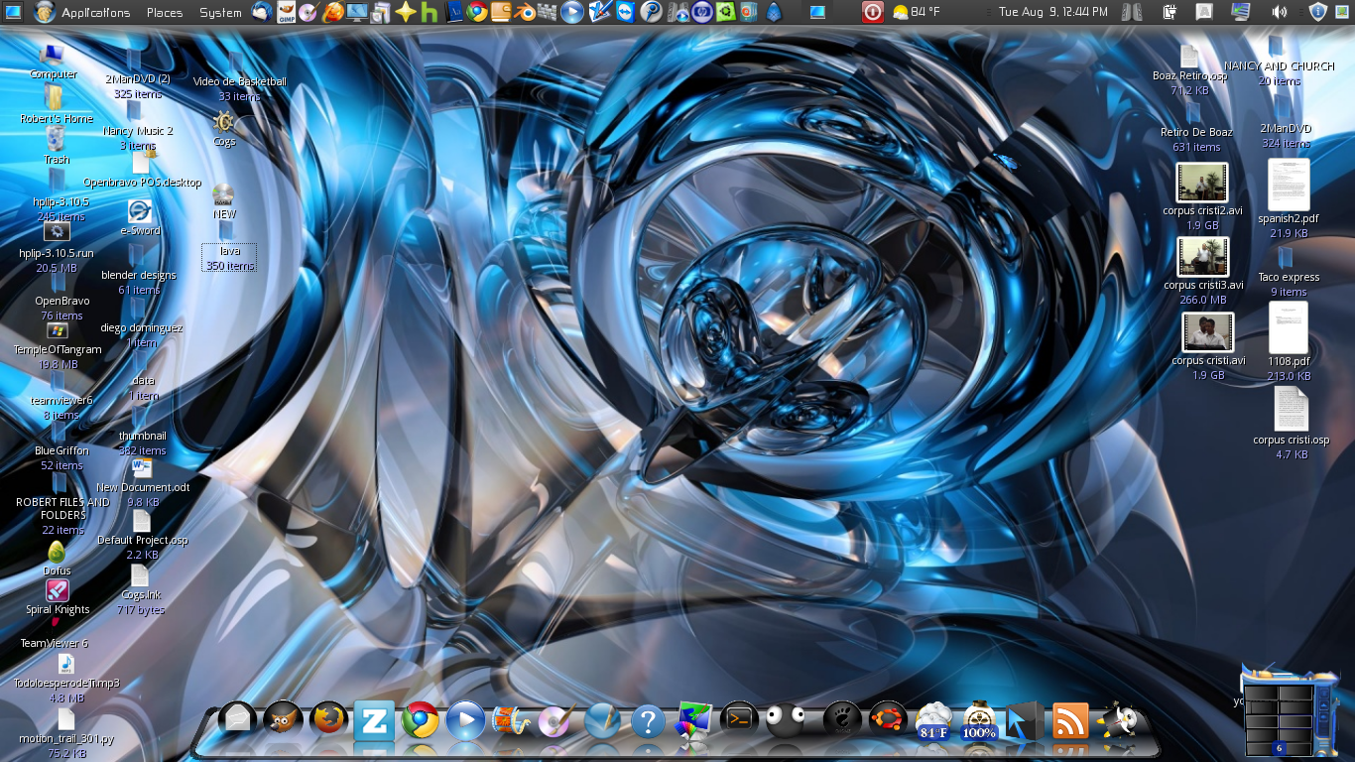
Task: Click the googly eyes icon in dock
Action: click(785, 719)
